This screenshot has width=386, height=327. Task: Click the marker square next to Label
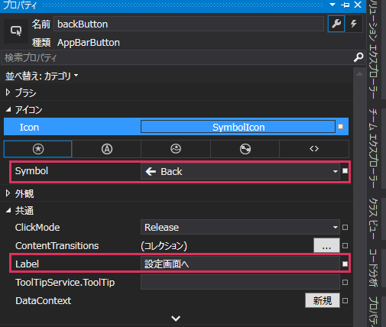click(345, 264)
